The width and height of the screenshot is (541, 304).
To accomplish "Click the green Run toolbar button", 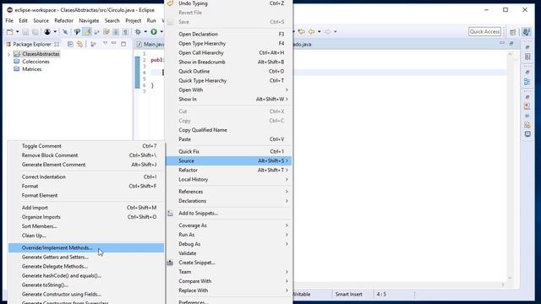I will [154, 32].
